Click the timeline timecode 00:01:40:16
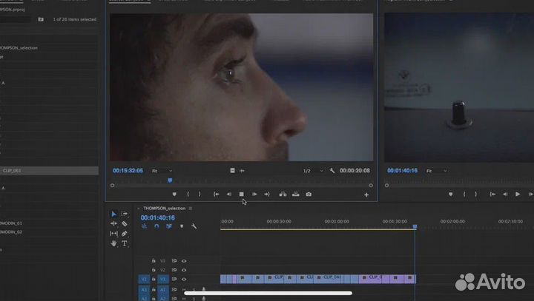Image resolution: width=534 pixels, height=301 pixels. [157, 217]
